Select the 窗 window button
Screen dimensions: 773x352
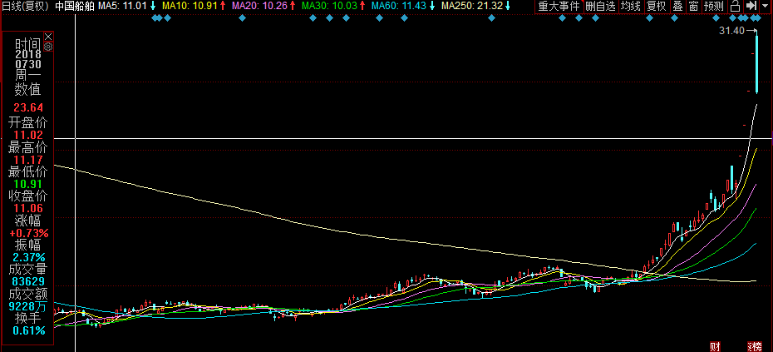[694, 7]
